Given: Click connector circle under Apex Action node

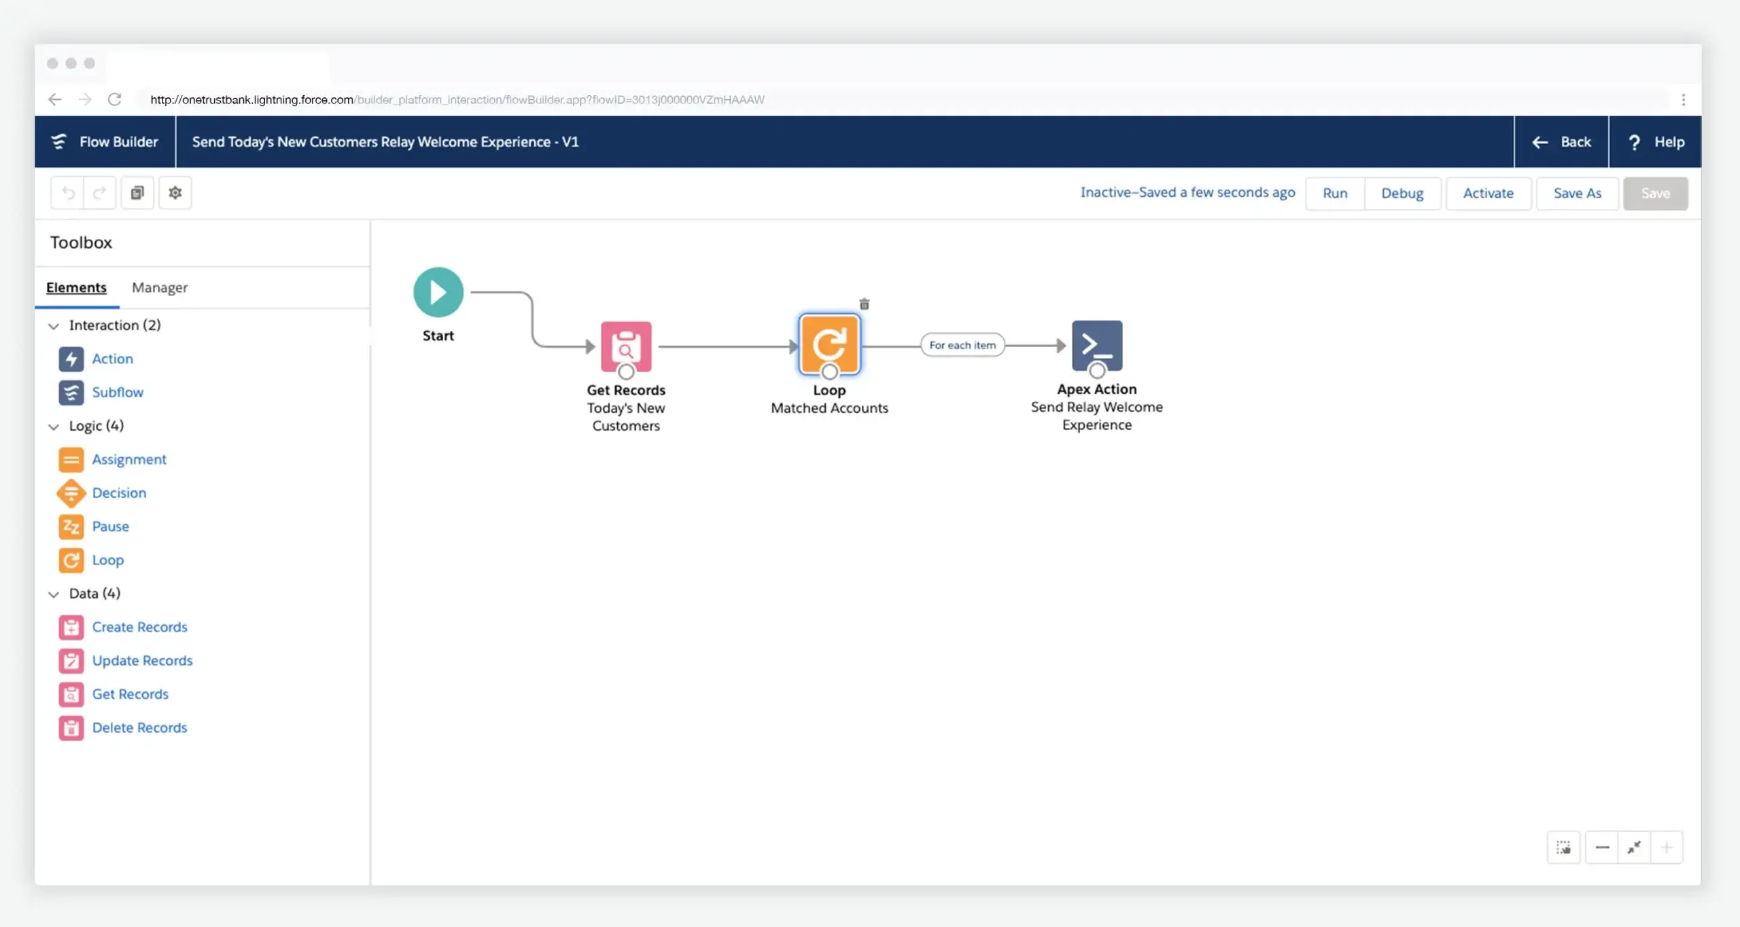Looking at the screenshot, I should (1097, 371).
